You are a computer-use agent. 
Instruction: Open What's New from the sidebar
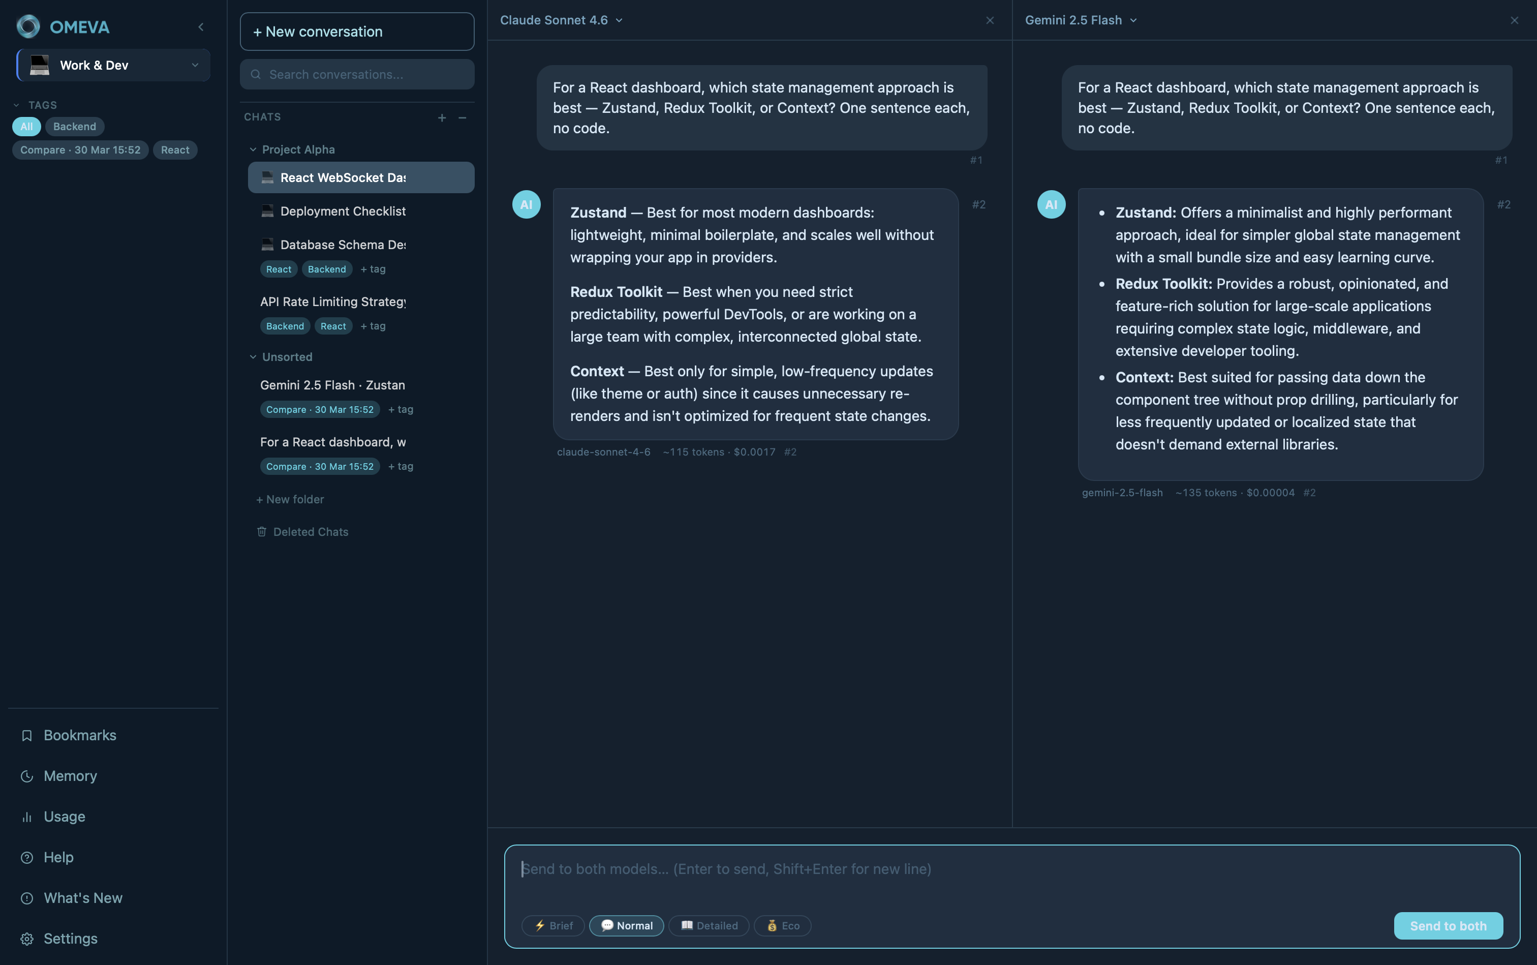82,898
